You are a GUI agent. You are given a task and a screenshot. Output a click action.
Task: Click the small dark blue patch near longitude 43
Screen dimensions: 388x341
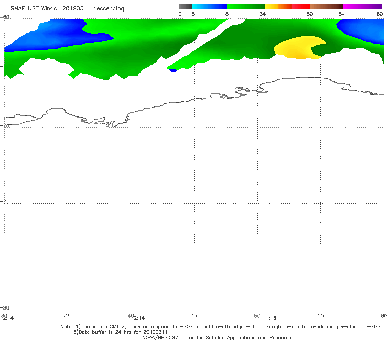tap(174, 71)
